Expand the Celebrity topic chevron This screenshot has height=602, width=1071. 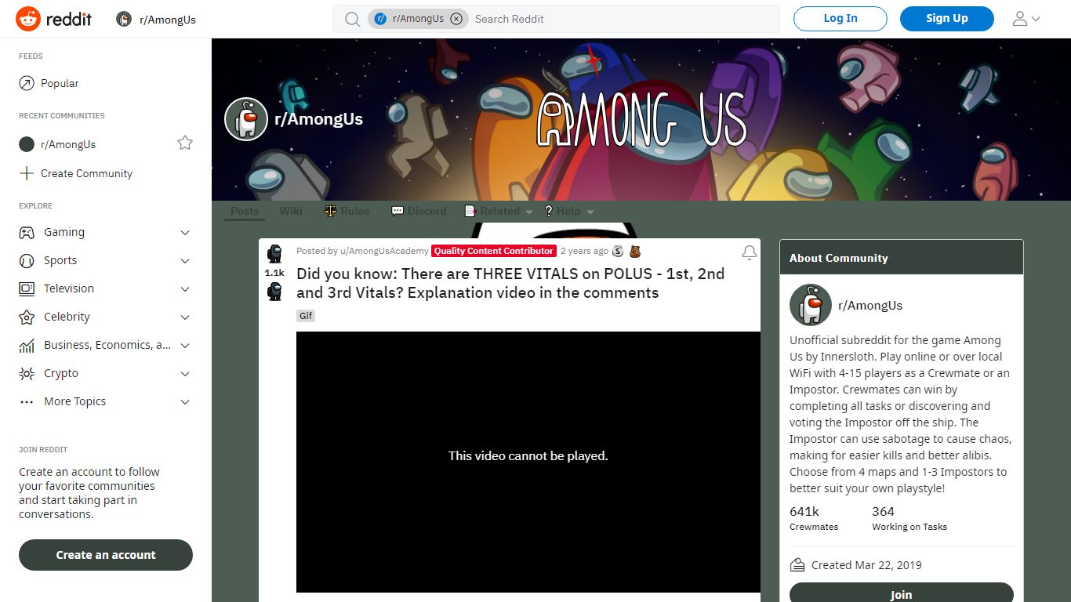pyautogui.click(x=185, y=317)
